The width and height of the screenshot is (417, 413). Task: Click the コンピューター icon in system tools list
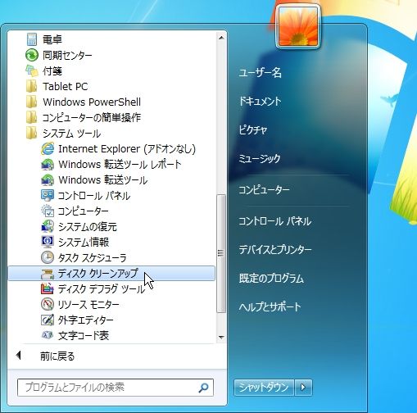[48, 211]
